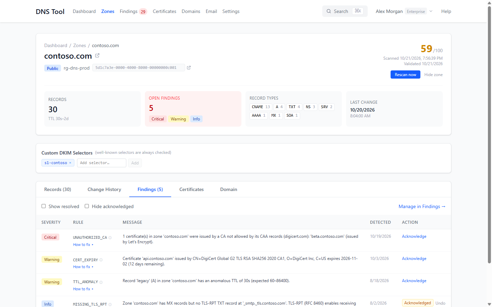
Task: Click info icon beside CERT_EXPIRY rule
Action: [101, 260]
